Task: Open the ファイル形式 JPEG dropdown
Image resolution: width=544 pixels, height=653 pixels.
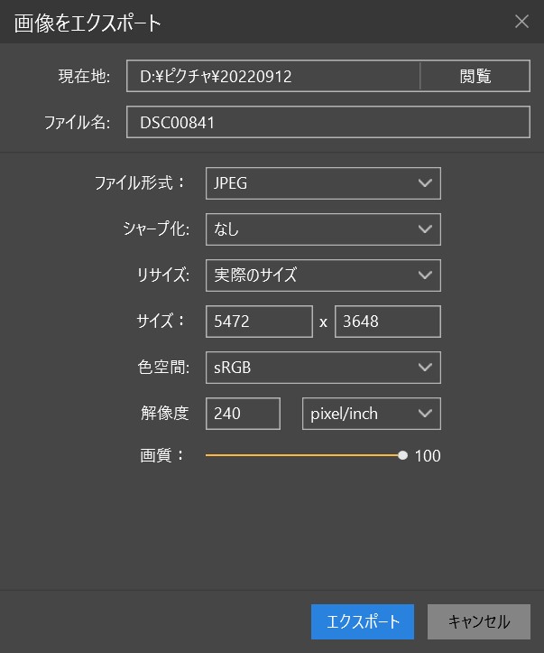Action: 323,183
